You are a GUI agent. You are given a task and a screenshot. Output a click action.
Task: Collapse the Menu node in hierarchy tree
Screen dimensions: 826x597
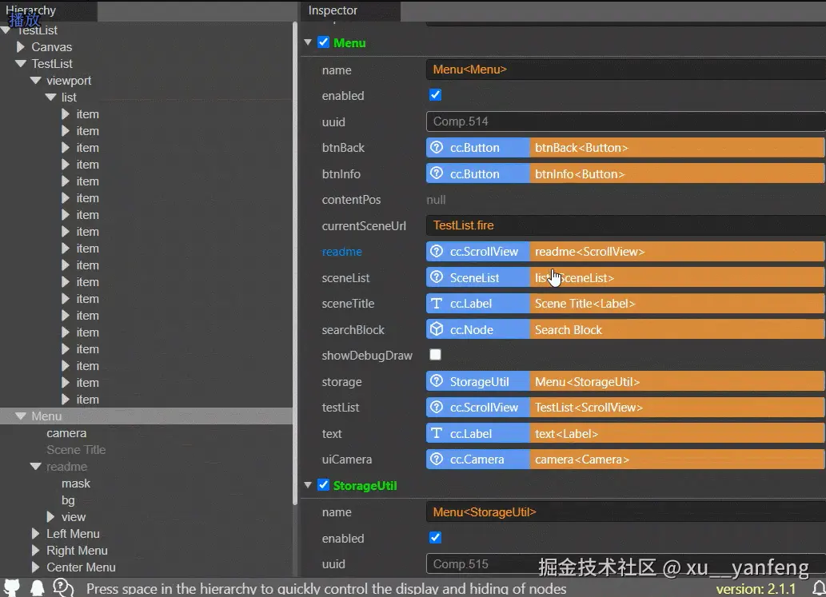coord(21,416)
